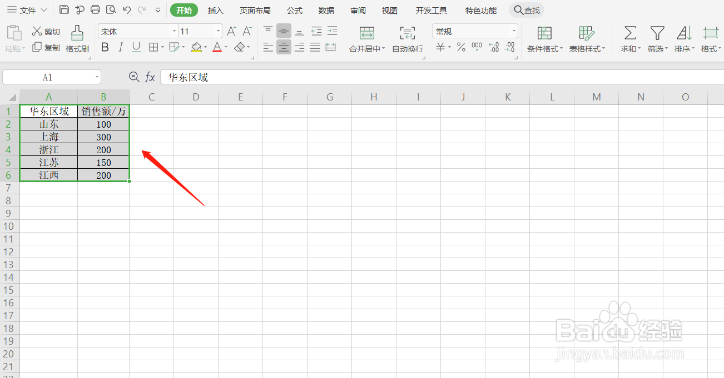Toggle align left
724x378 pixels.
tap(268, 47)
